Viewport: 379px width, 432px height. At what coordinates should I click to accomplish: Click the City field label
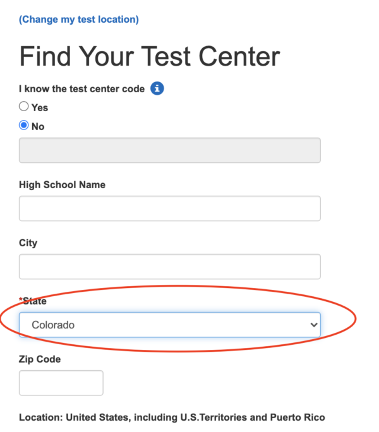(28, 243)
